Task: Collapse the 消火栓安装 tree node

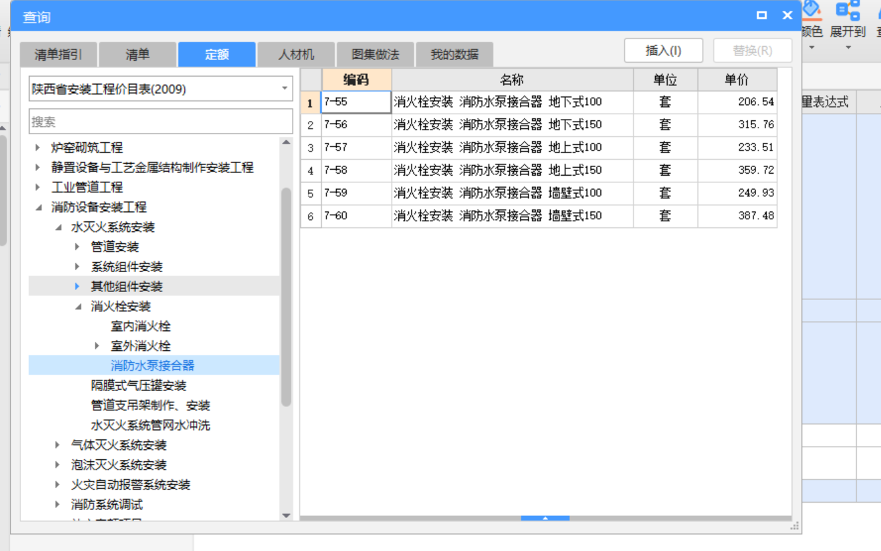Action: pyautogui.click(x=78, y=307)
